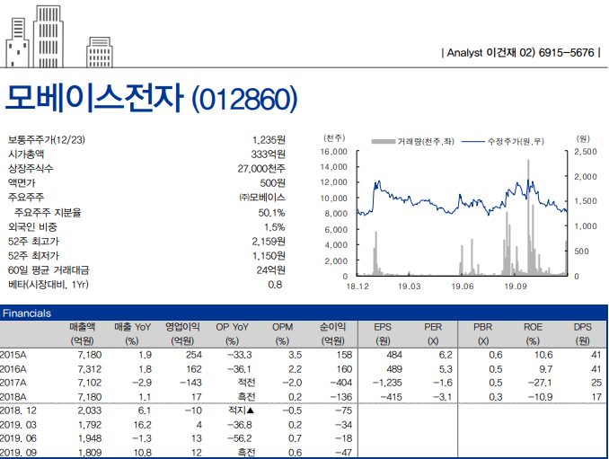Click the major shareholder value ㈜모베이스
The width and height of the screenshot is (609, 459).
tap(262, 198)
